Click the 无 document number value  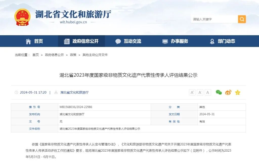point(61,121)
